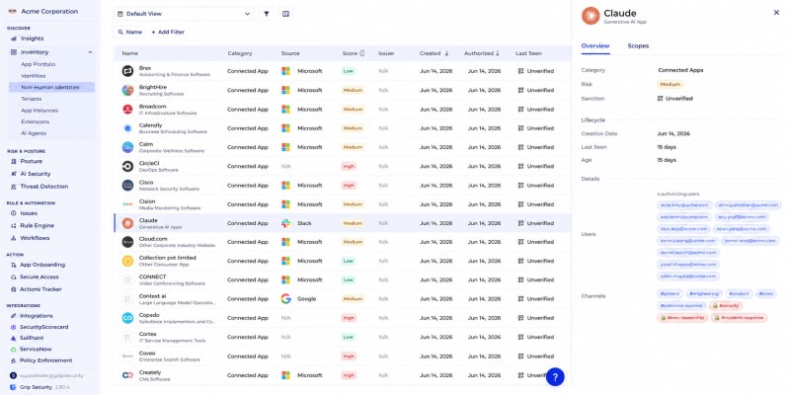790x395 pixels.
Task: Click the Claude app logo in table
Action: click(127, 223)
